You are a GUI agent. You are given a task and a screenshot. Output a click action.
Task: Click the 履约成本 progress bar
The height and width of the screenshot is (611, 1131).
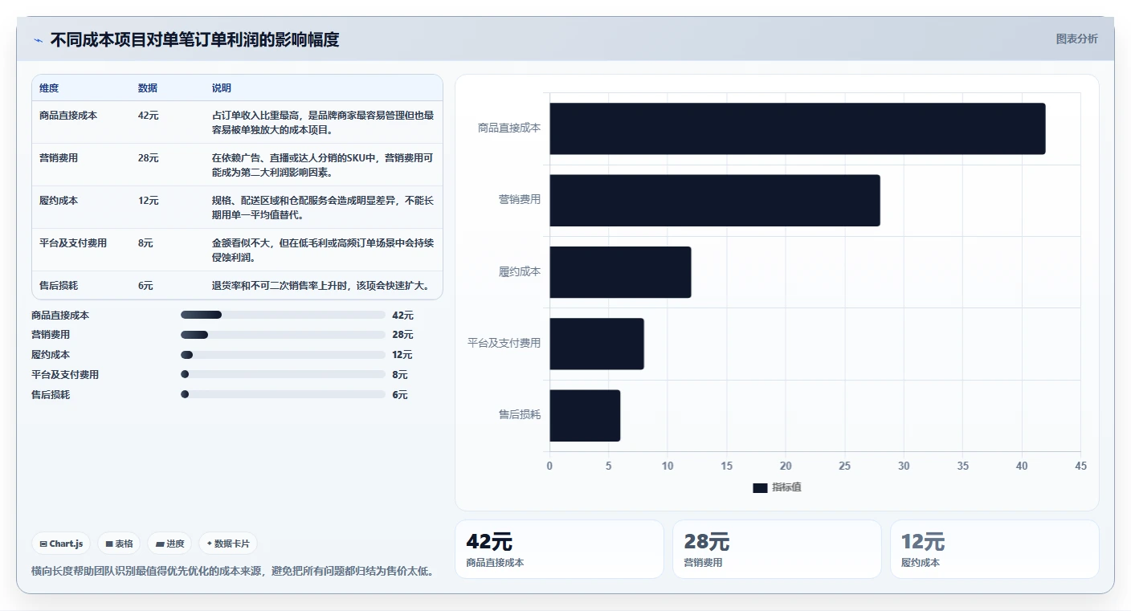pos(284,355)
